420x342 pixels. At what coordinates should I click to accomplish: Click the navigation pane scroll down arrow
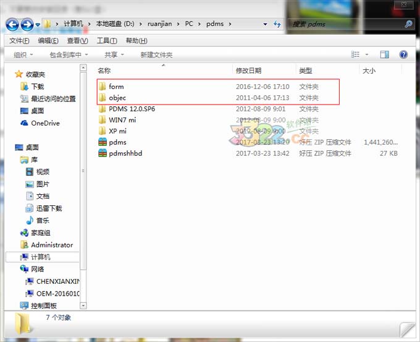[x=83, y=306]
